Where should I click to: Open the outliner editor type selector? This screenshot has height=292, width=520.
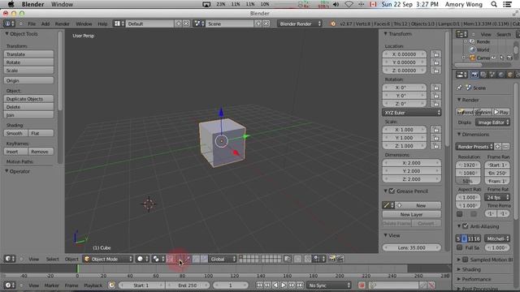click(x=461, y=34)
